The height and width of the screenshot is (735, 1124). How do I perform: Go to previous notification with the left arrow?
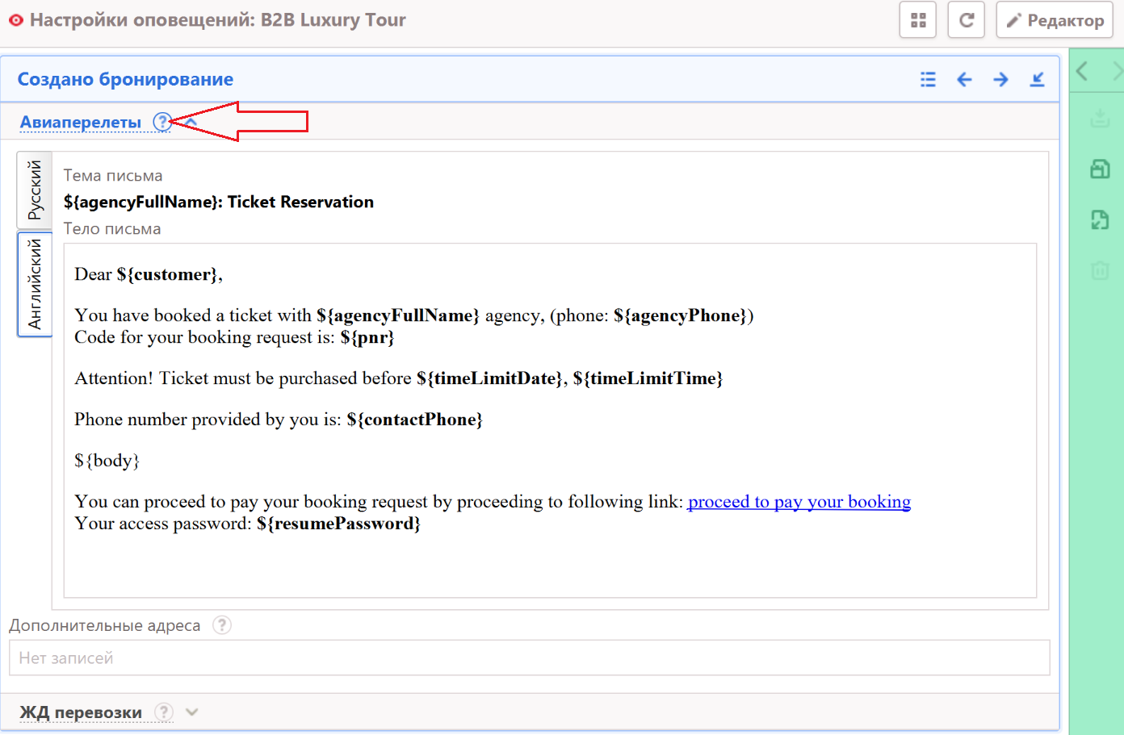coord(964,79)
